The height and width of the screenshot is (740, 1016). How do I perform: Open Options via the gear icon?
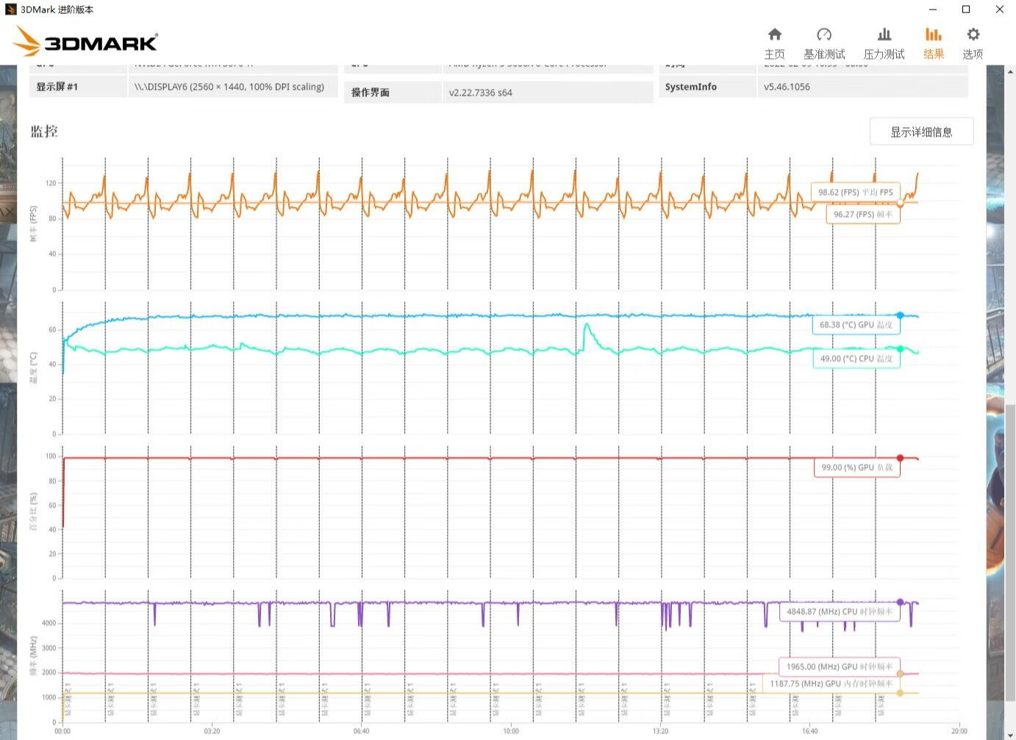[x=973, y=35]
